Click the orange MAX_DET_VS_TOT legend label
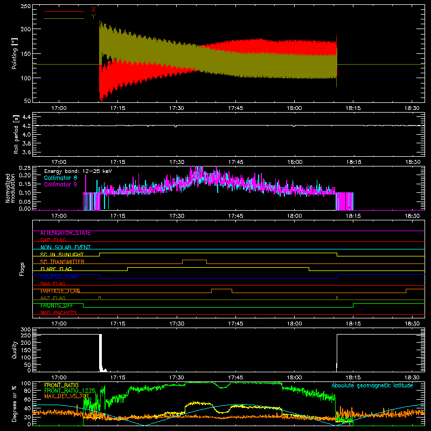431x431 pixels. (67, 396)
